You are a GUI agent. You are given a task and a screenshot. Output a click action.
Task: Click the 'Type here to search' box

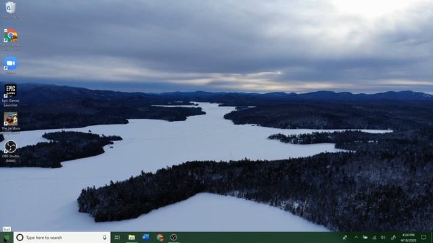click(62, 238)
